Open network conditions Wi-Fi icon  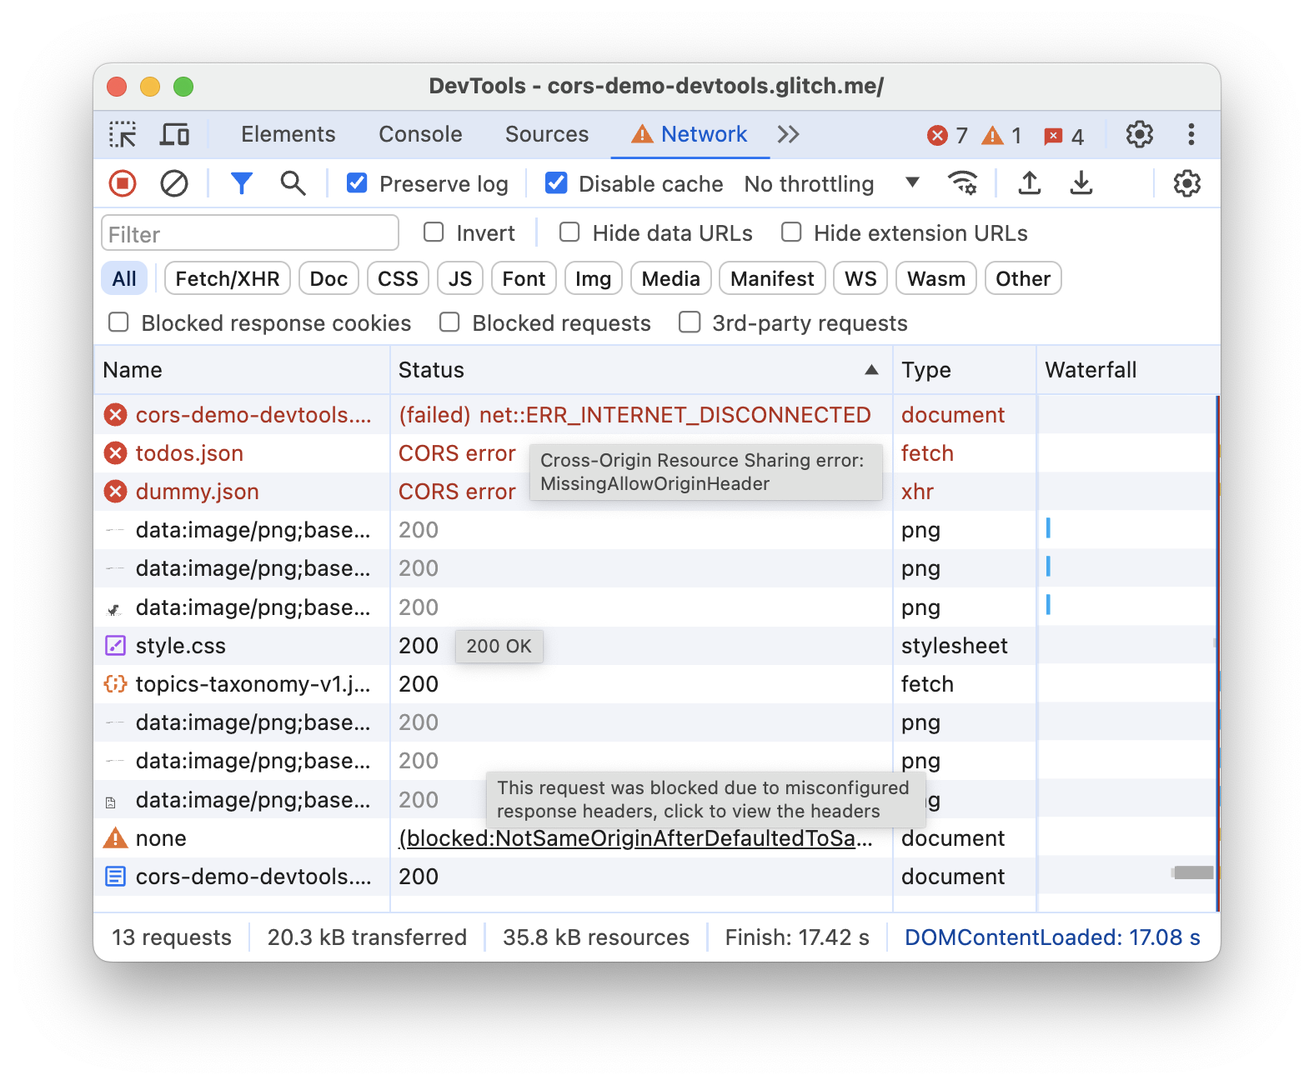(x=963, y=183)
